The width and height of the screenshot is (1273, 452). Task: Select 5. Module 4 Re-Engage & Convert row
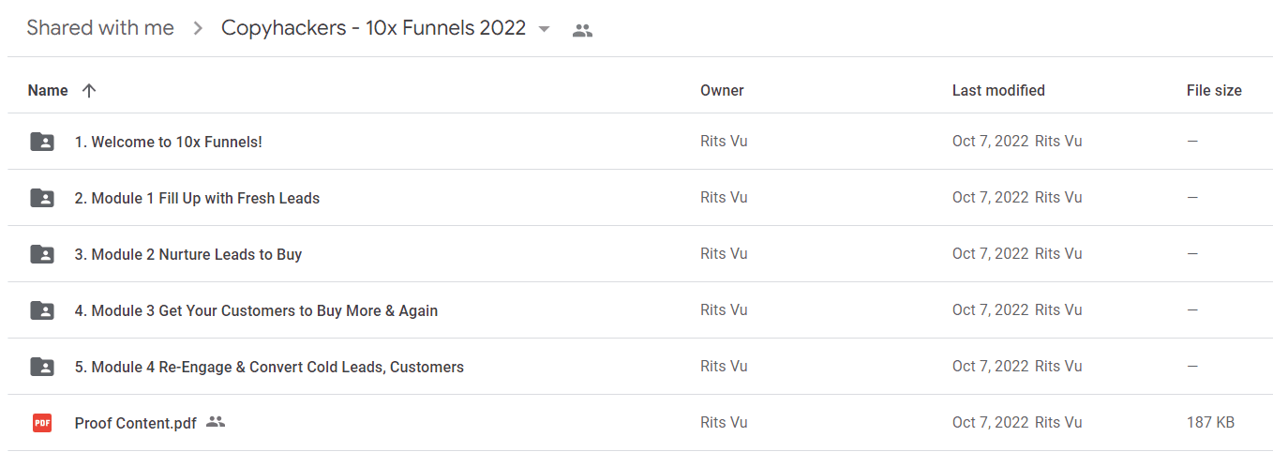[636, 367]
